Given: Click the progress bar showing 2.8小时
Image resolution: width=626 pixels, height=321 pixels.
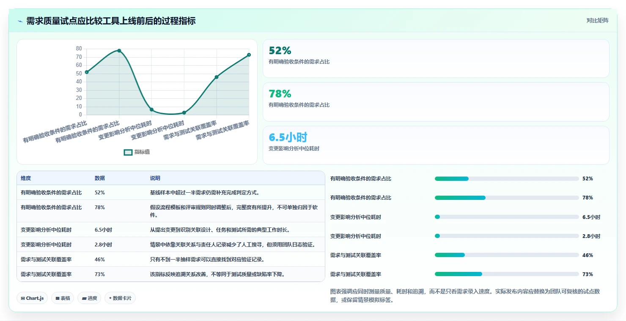Looking at the screenshot, I should click(x=507, y=236).
